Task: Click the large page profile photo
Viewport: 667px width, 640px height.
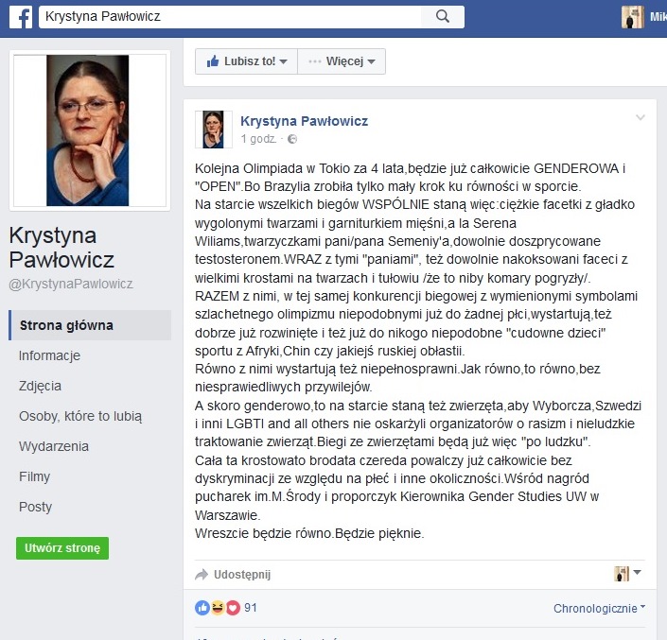Action: click(x=90, y=130)
